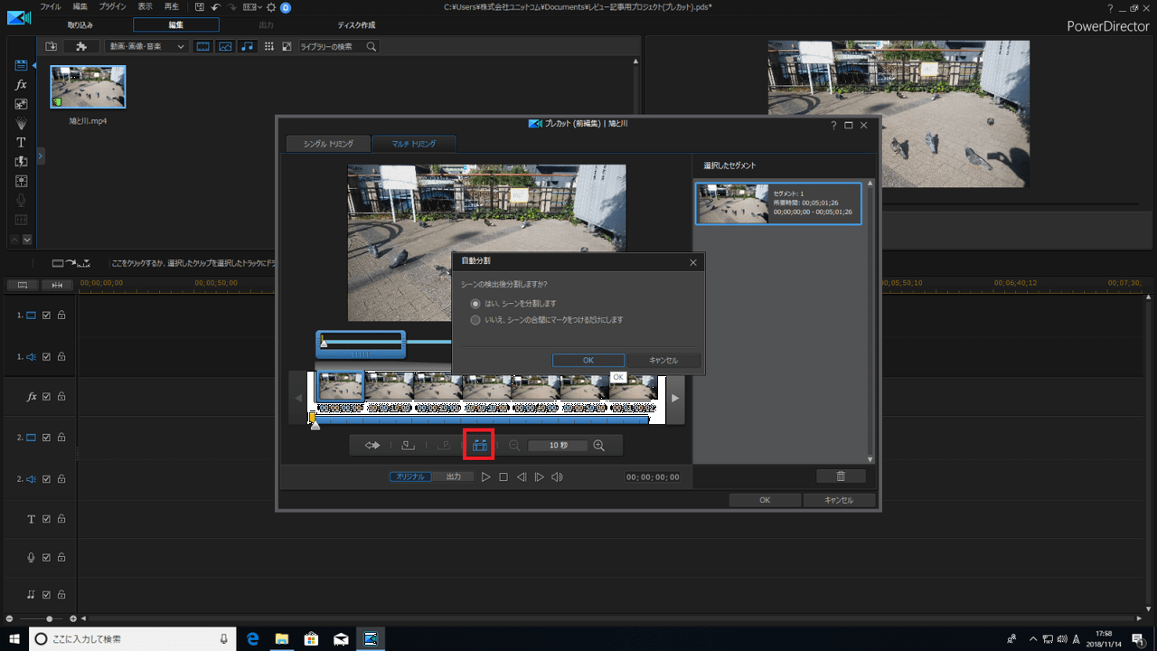Click the scene detection icon highlighted in red
1157x651 pixels.
point(479,445)
